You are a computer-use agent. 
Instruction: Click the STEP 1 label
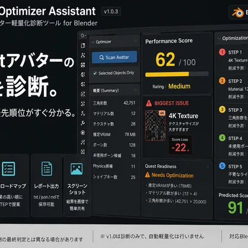[235, 52]
